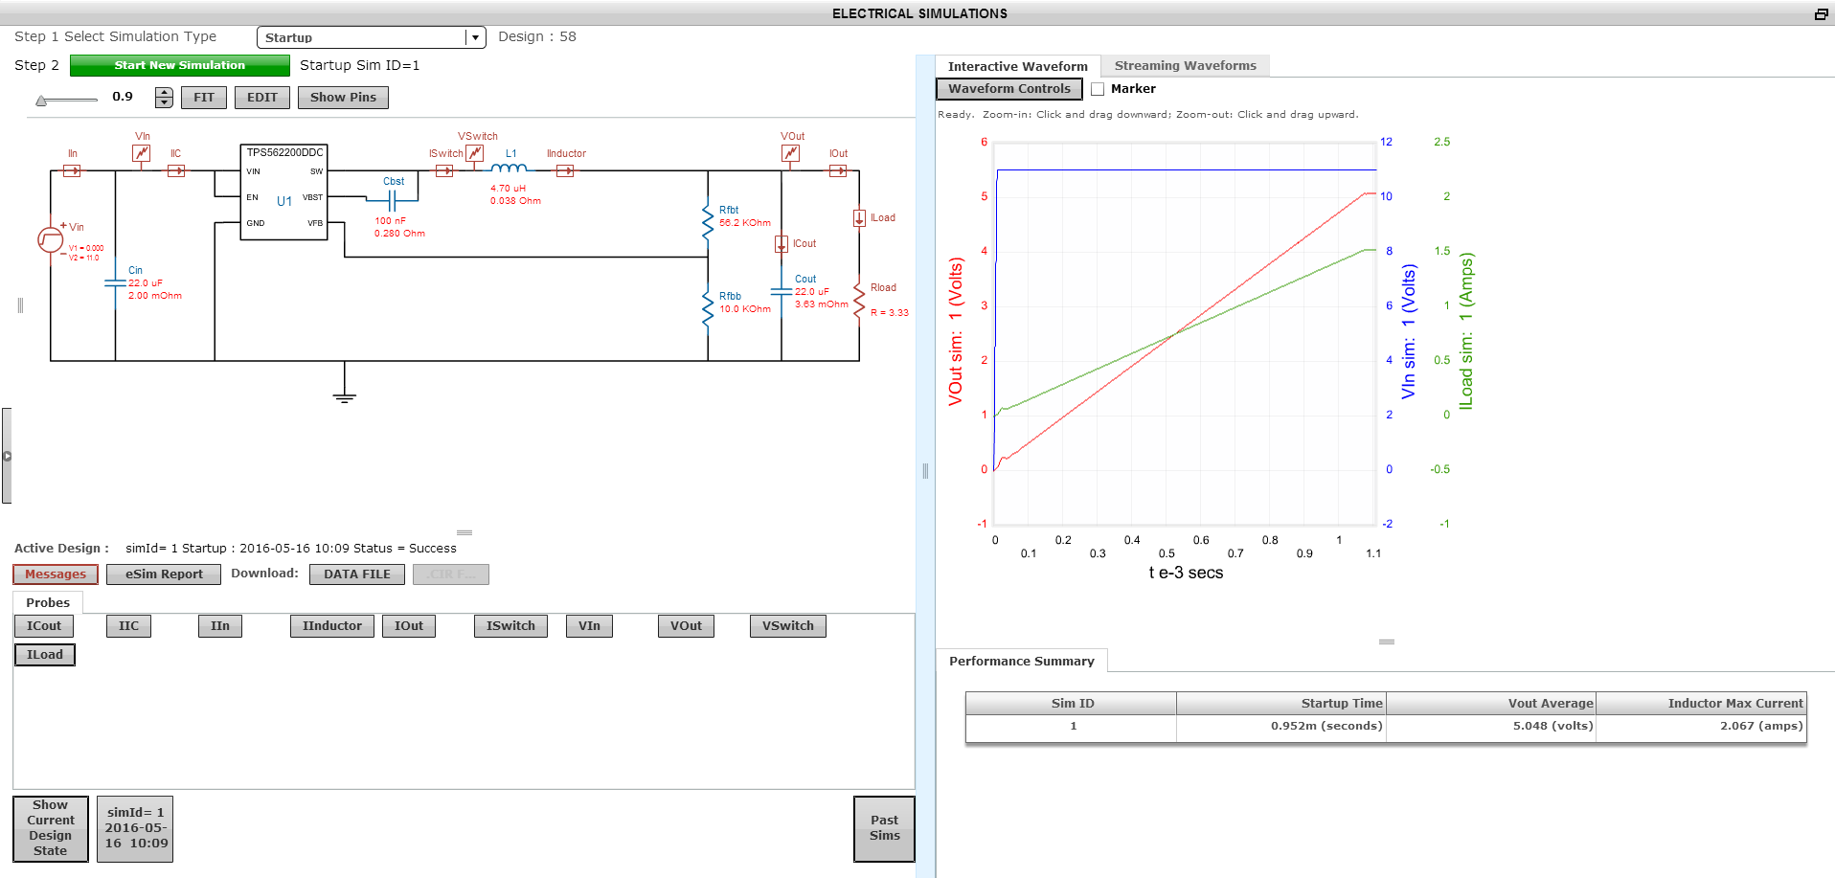Restore the Electrical Simulations window
1835x878 pixels.
(1821, 13)
